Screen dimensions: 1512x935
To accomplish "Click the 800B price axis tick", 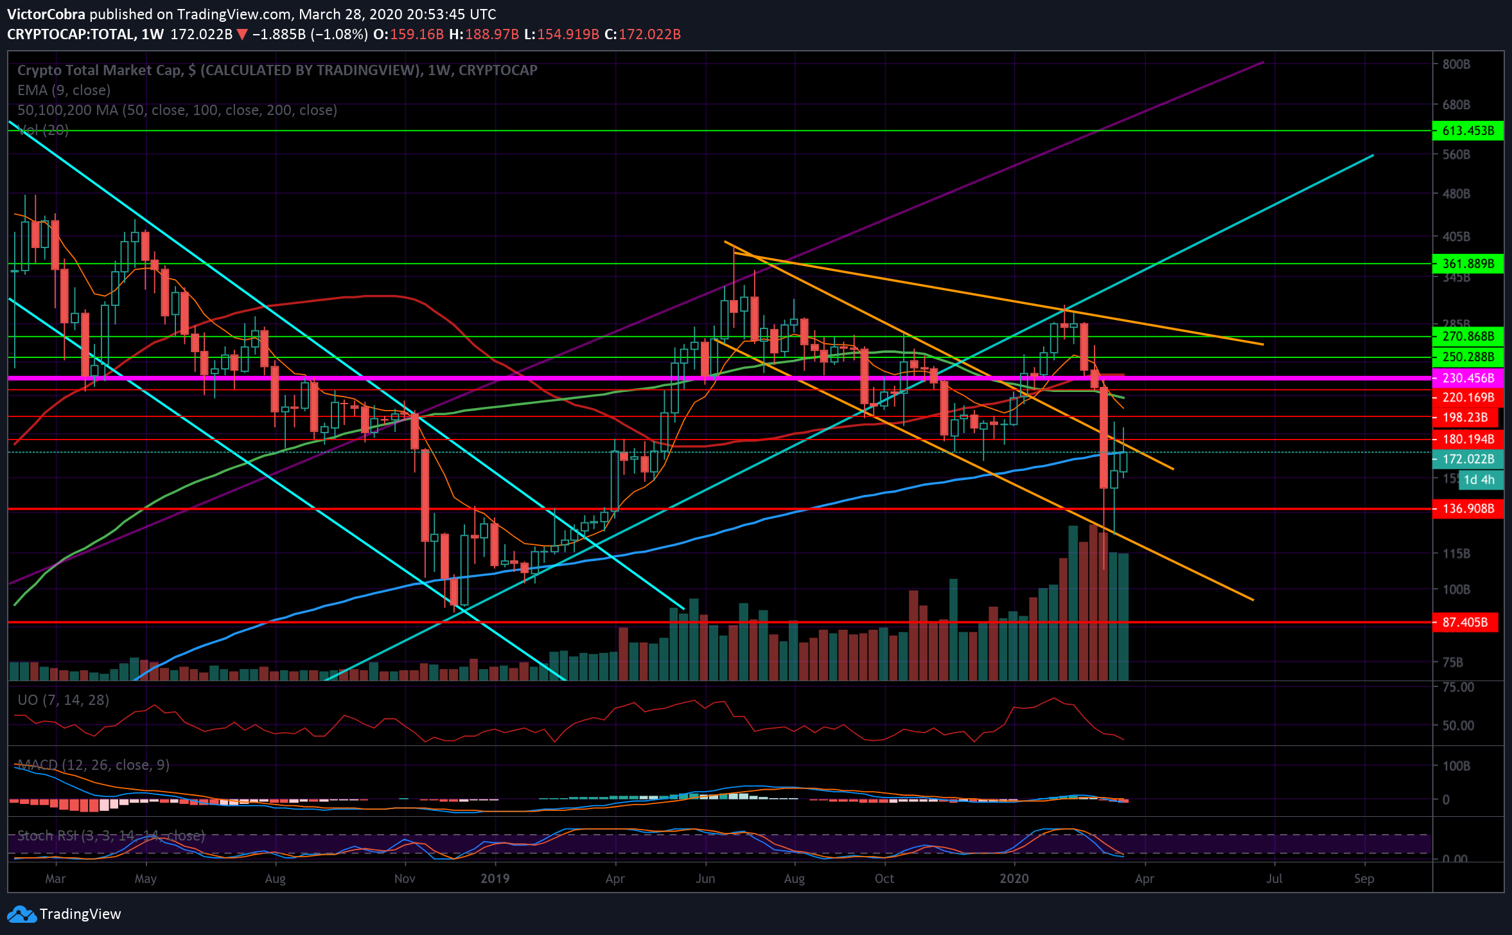I will coord(1456,64).
